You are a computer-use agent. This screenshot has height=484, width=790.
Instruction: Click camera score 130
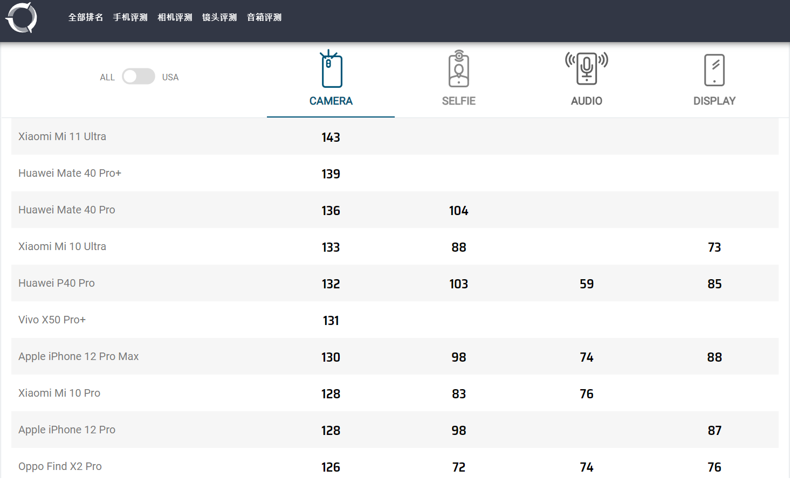click(331, 357)
